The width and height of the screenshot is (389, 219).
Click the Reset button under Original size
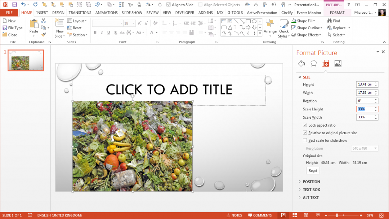pos(313,170)
